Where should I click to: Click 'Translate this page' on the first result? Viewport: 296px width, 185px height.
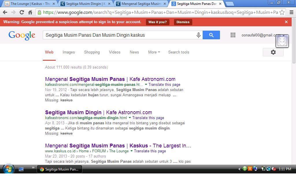coord(164,84)
